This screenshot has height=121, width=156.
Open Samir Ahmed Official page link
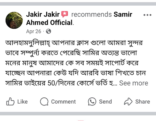[x=123, y=14]
